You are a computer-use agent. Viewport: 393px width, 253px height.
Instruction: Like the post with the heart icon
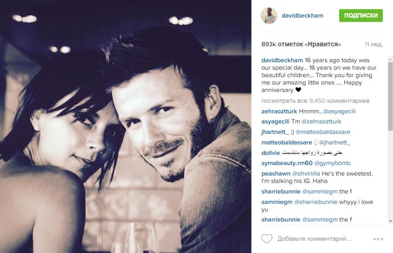tap(267, 239)
